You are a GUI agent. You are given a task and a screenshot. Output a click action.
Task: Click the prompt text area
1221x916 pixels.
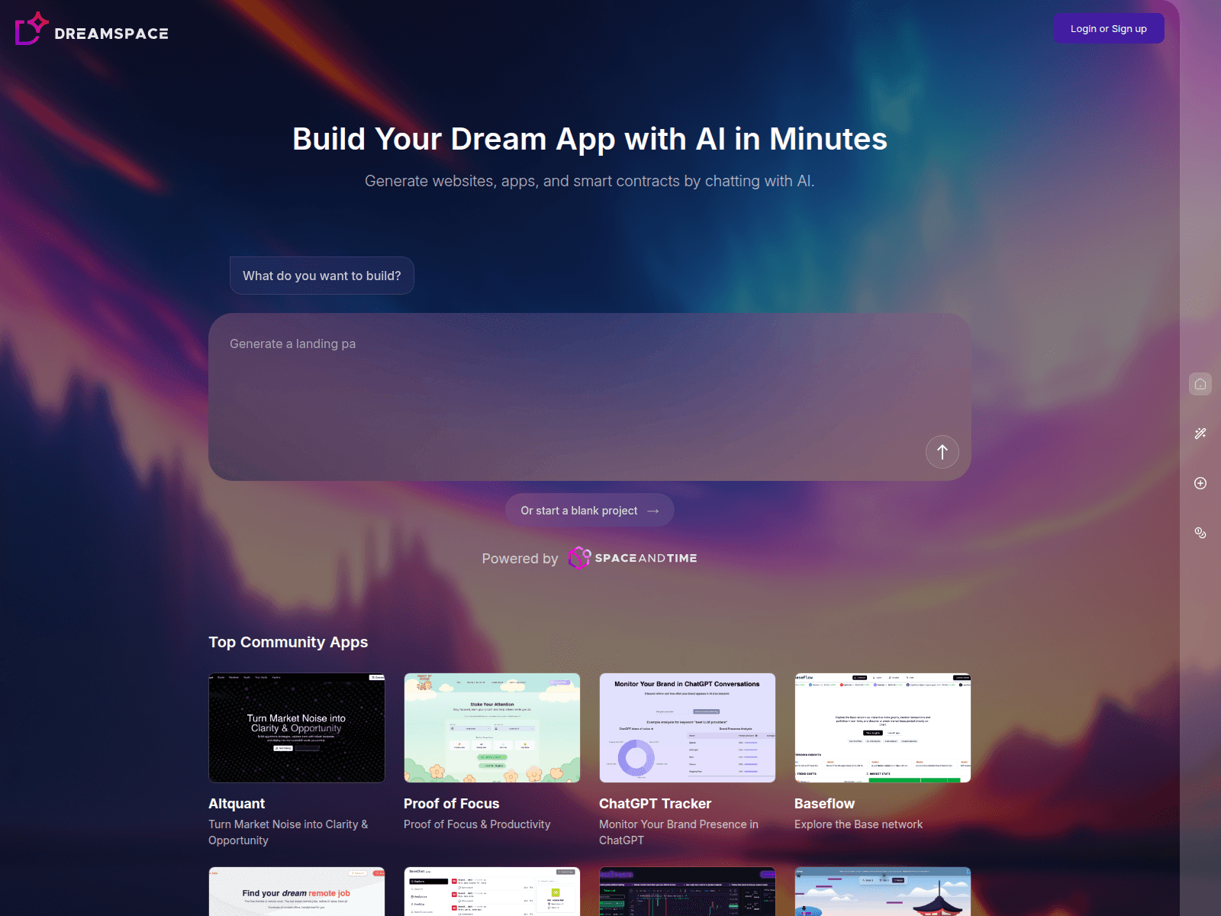[590, 397]
